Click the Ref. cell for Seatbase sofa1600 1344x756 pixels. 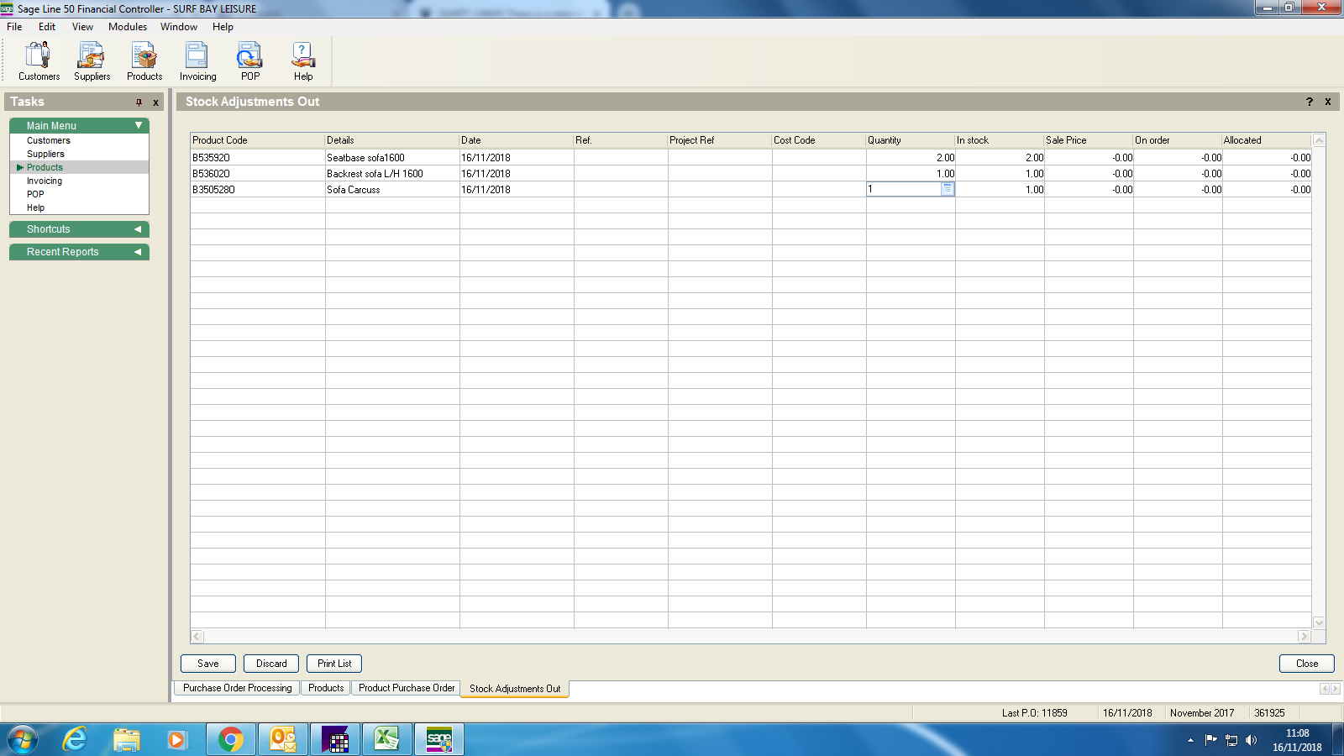621,158
